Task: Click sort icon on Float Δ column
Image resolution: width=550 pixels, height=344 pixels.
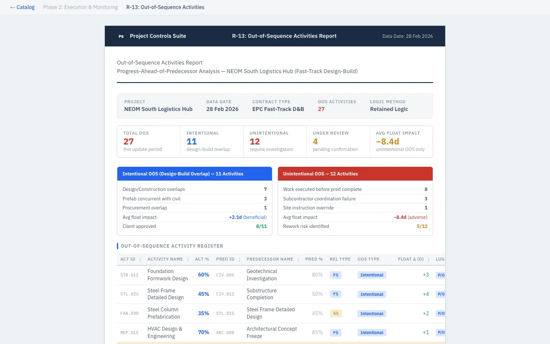Action: pos(428,259)
